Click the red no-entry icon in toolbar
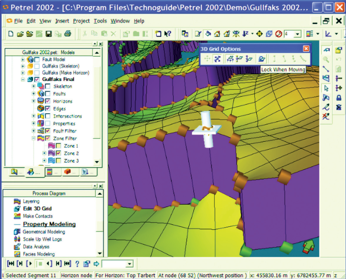The height and width of the screenshot is (279, 346). click(278, 34)
